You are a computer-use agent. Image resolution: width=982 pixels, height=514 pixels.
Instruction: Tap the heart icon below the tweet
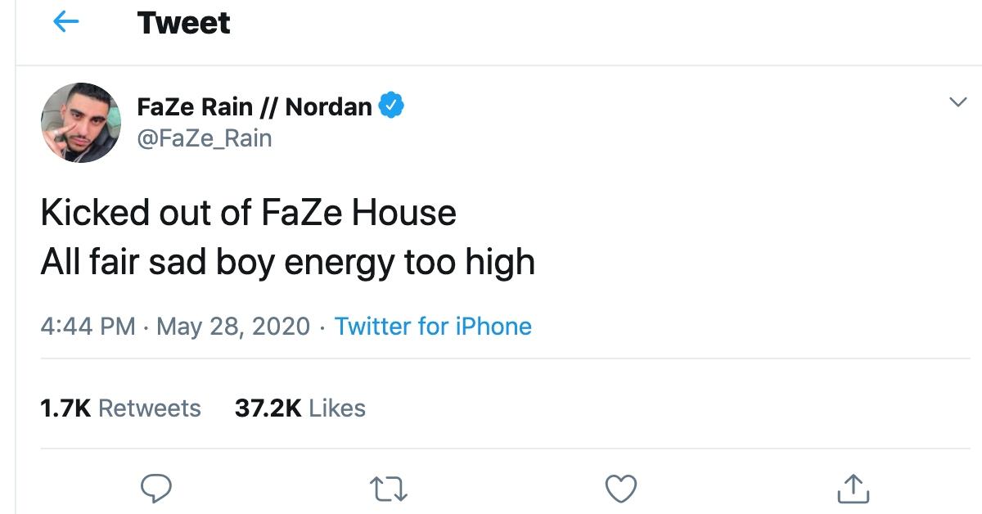[x=622, y=489]
